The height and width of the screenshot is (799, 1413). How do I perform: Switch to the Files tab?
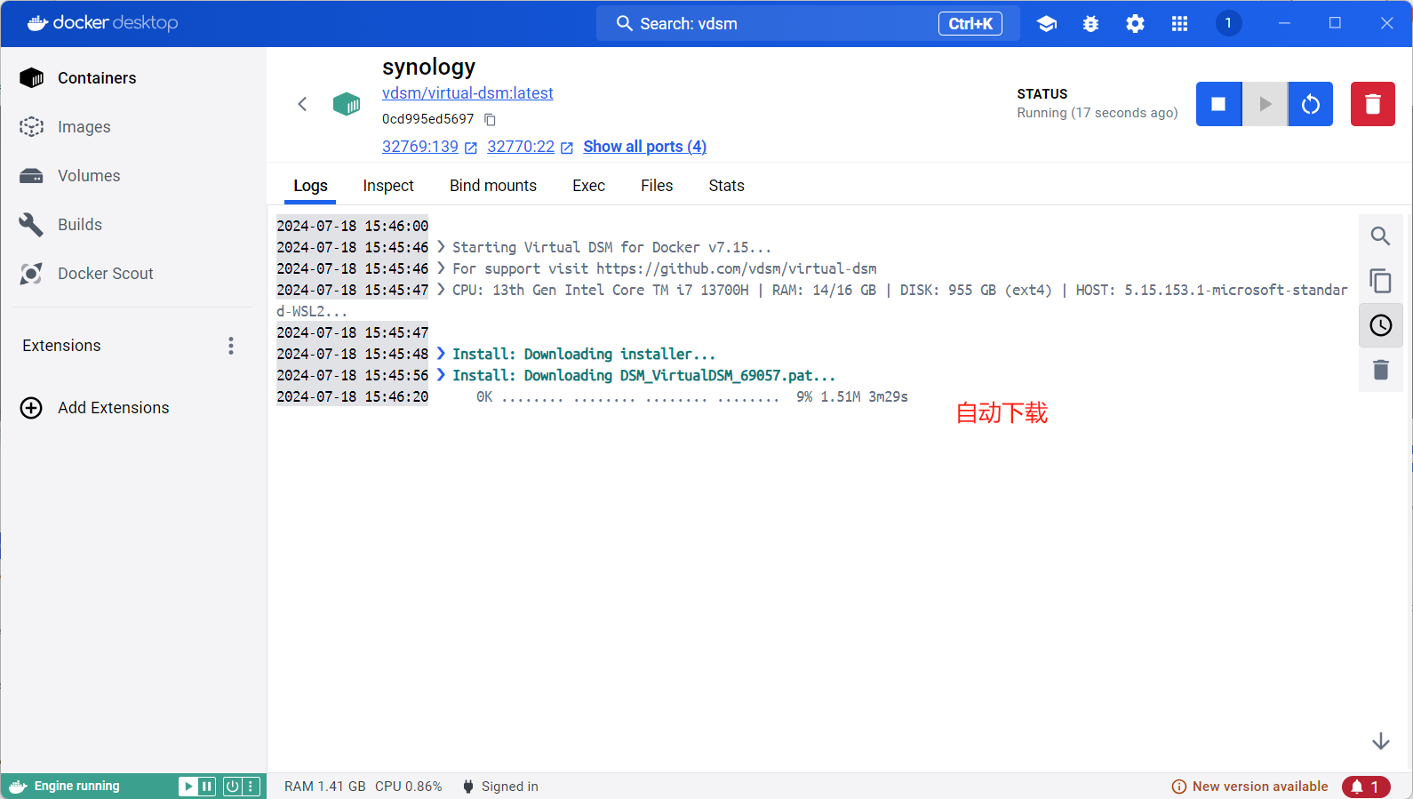pyautogui.click(x=657, y=186)
